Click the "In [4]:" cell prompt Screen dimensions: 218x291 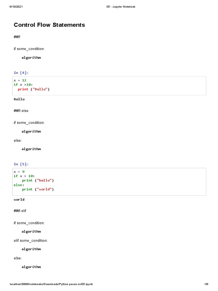21,73
